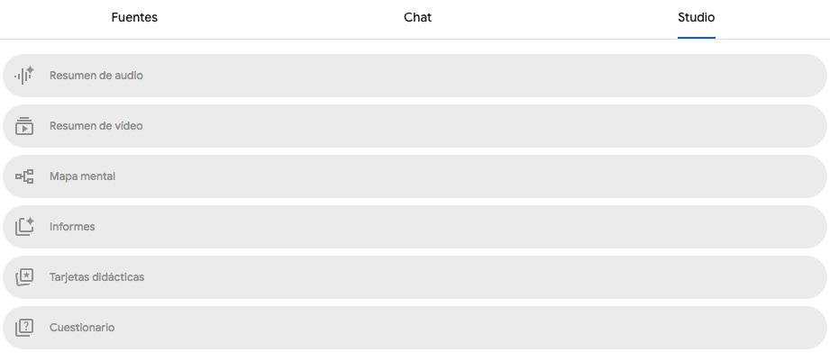Image resolution: width=830 pixels, height=361 pixels.
Task: Switch to the Fuentes tab
Action: (134, 18)
